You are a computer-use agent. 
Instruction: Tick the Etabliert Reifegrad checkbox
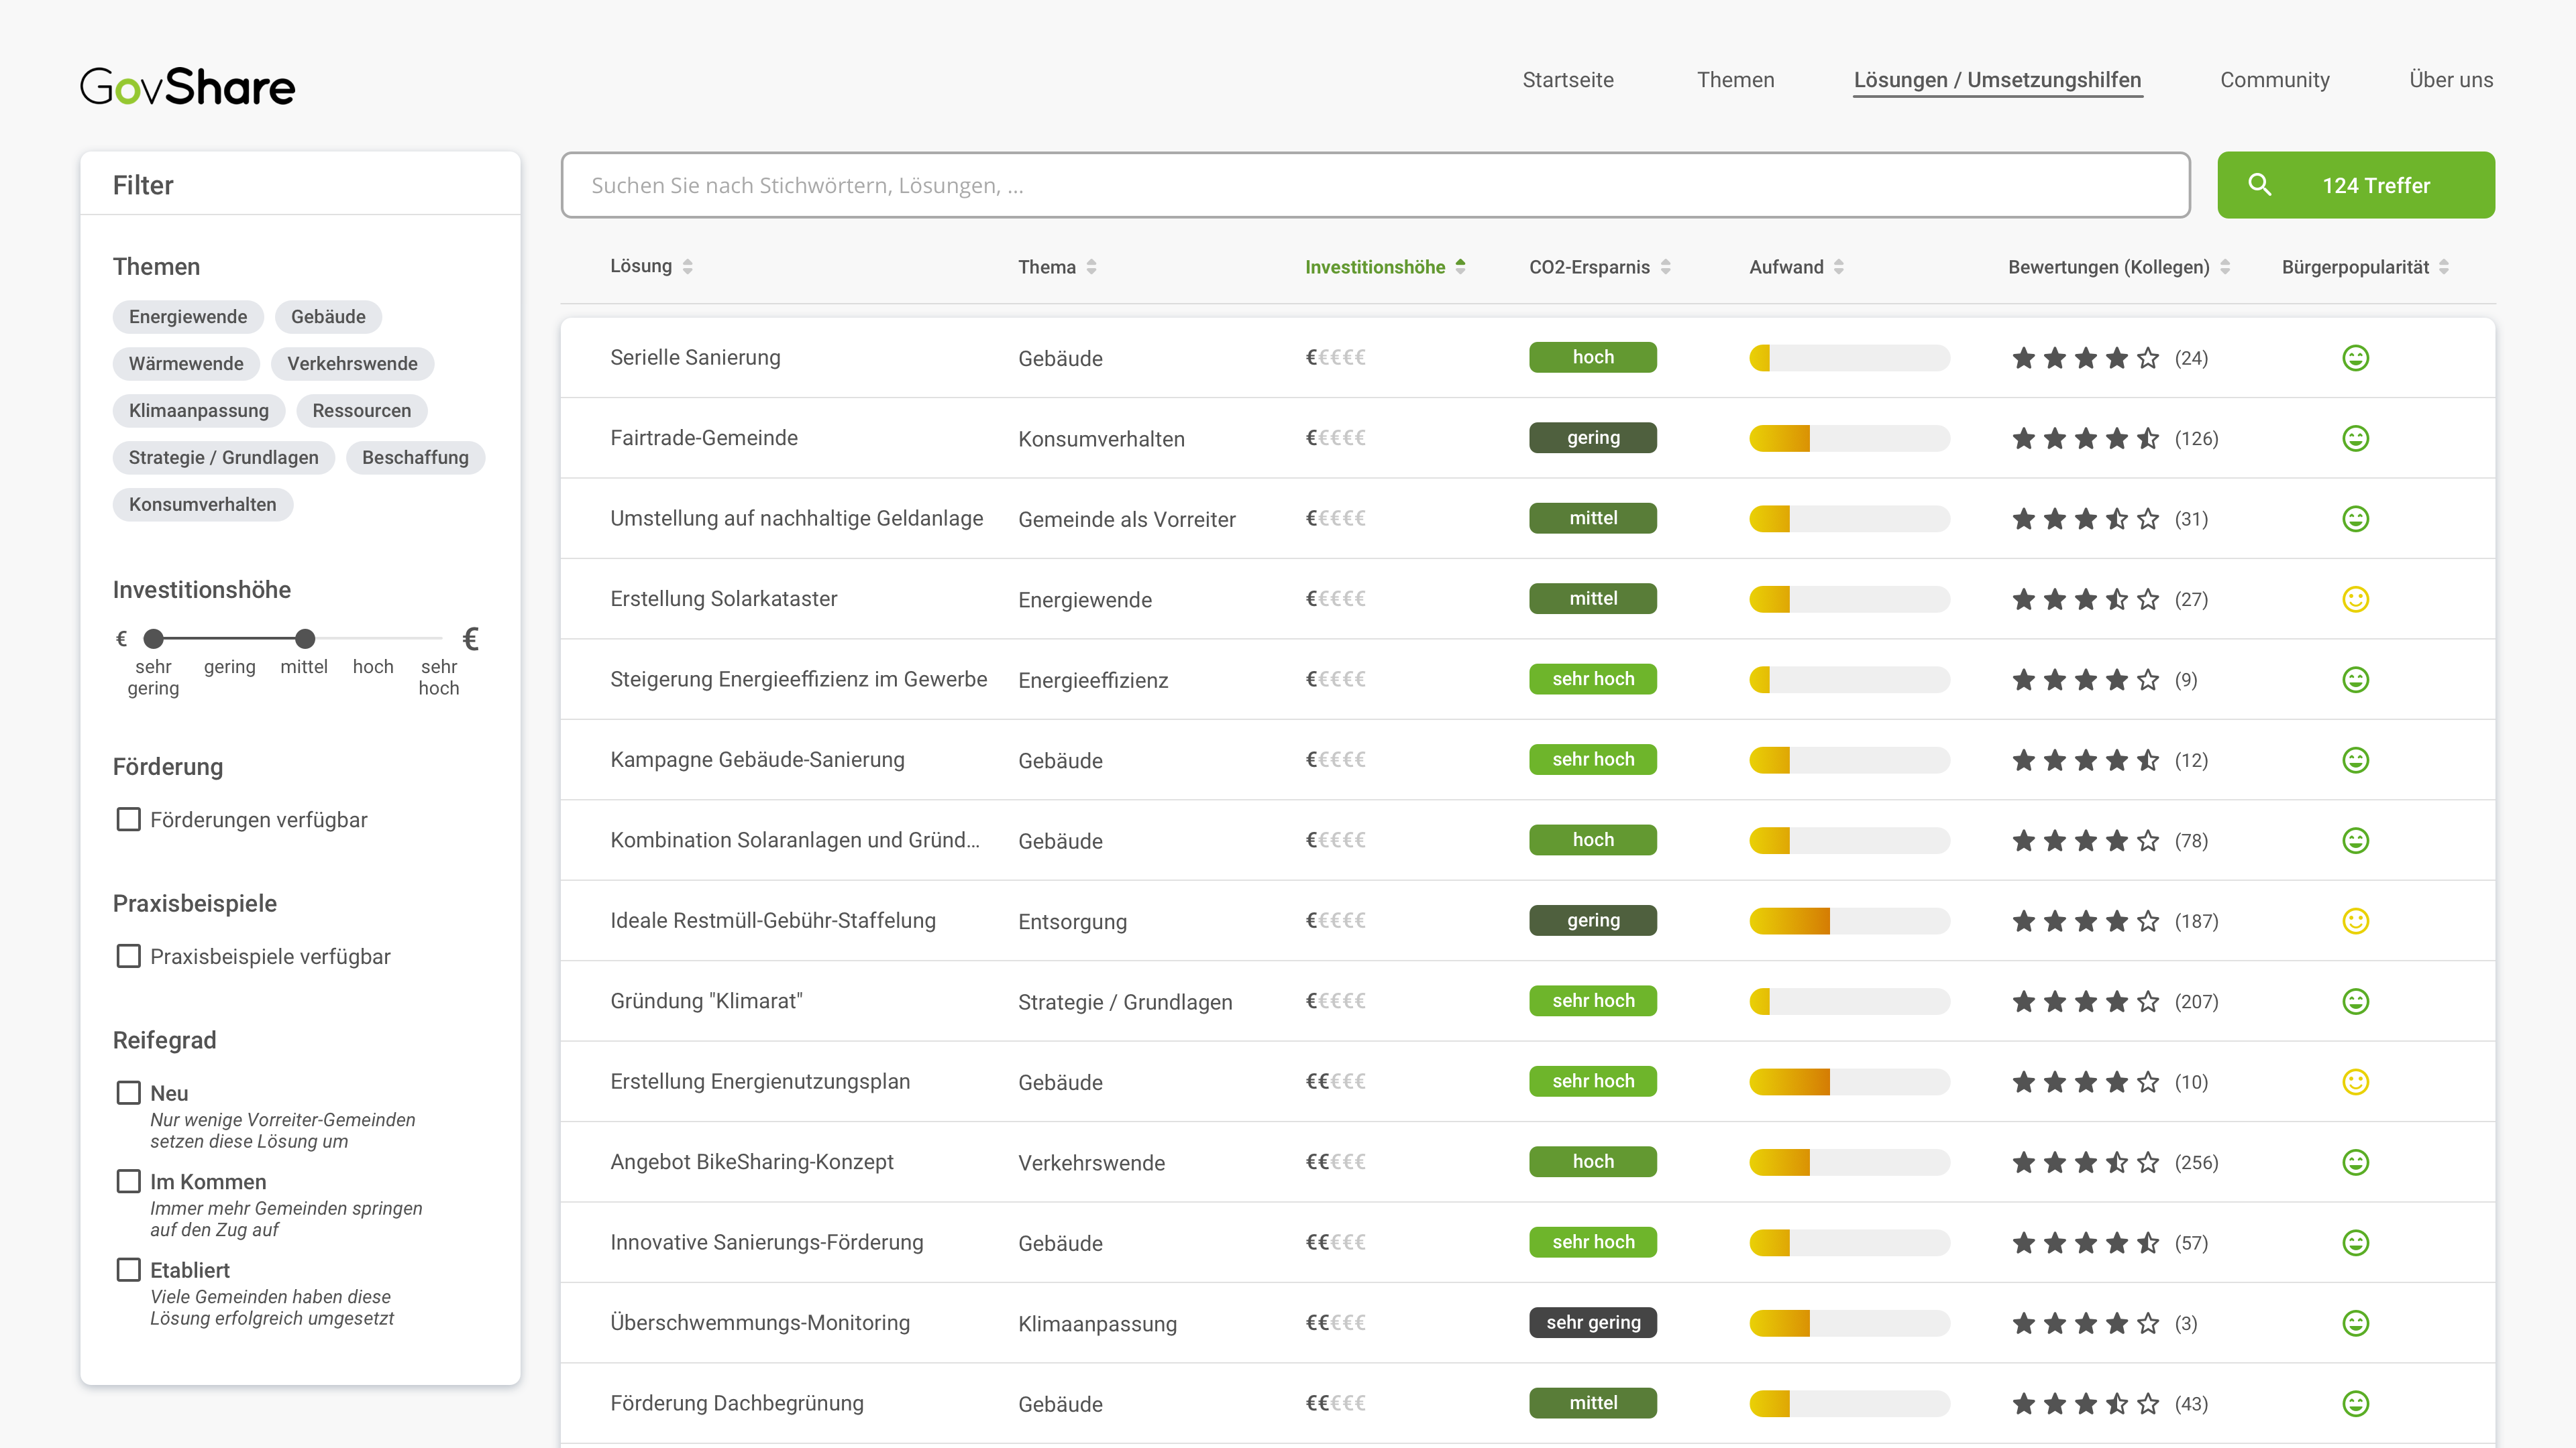[129, 1270]
